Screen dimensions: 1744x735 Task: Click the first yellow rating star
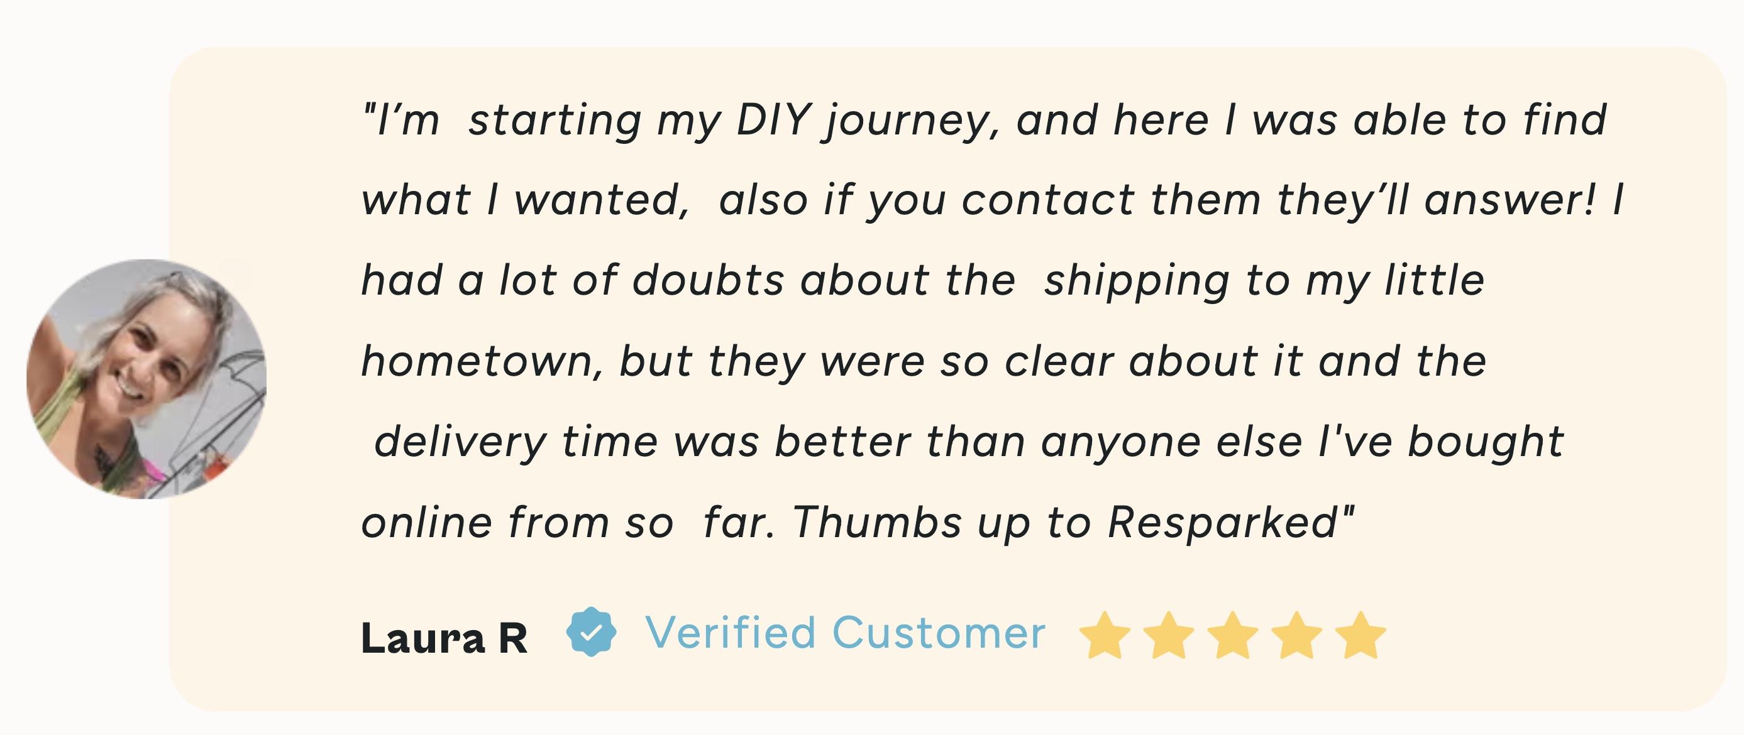coord(1104,635)
